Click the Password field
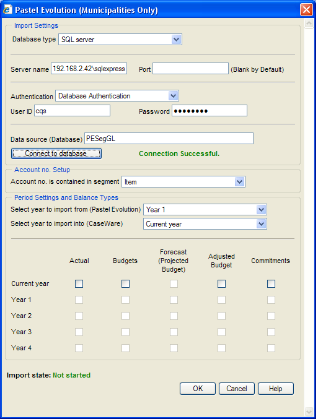This screenshot has height=419, width=318. coord(210,111)
